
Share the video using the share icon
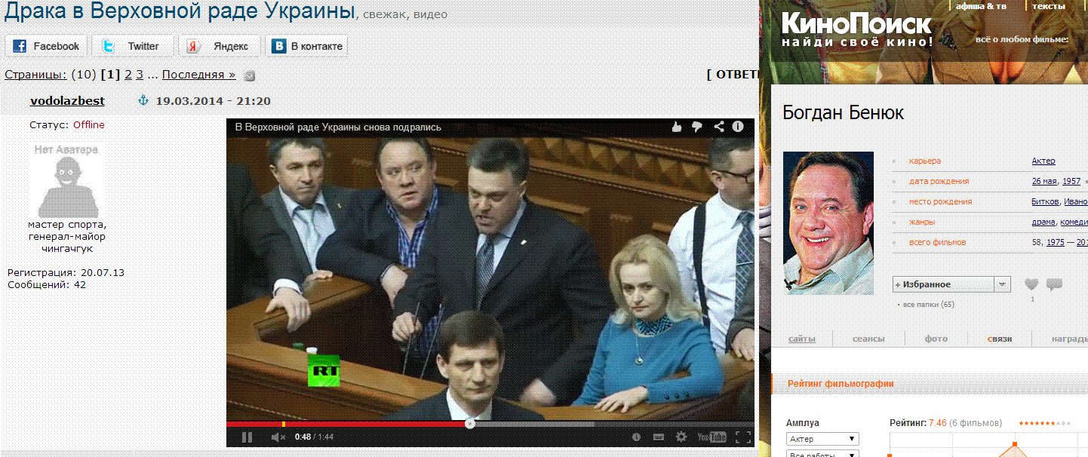click(x=718, y=127)
